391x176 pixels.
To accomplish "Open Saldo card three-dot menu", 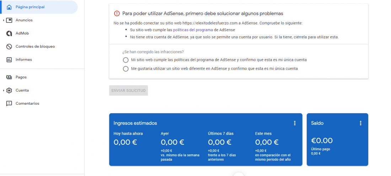I will 360,123.
